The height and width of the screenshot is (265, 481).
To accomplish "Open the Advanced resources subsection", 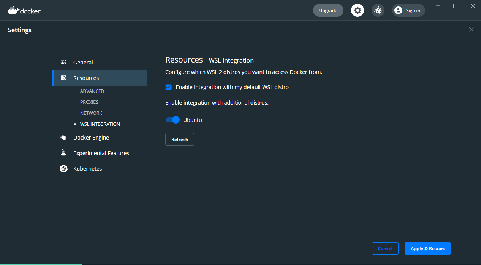I will pyautogui.click(x=92, y=91).
